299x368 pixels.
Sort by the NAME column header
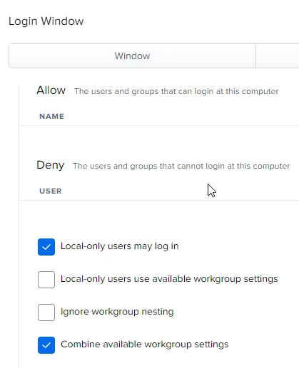pyautogui.click(x=51, y=116)
